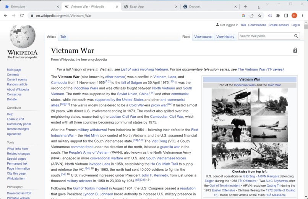
Task: Go back with the browser back arrow
Action: [x=5, y=16]
